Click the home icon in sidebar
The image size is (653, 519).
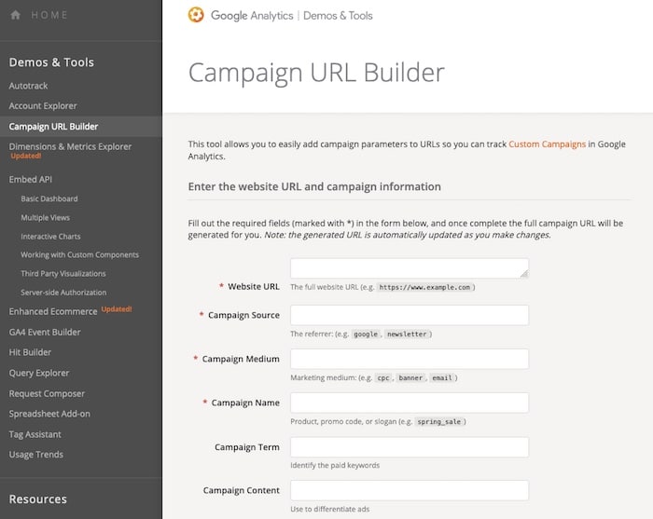pyautogui.click(x=16, y=16)
